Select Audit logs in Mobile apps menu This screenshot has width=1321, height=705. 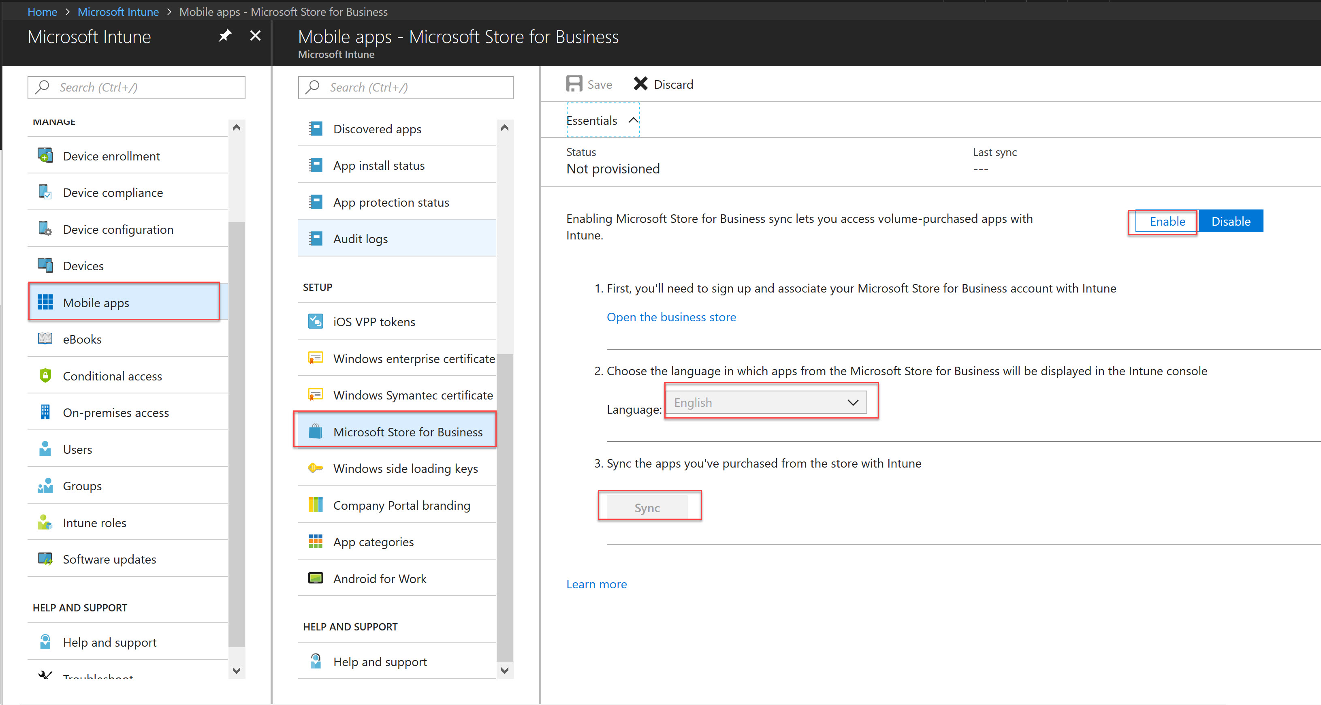(x=397, y=239)
